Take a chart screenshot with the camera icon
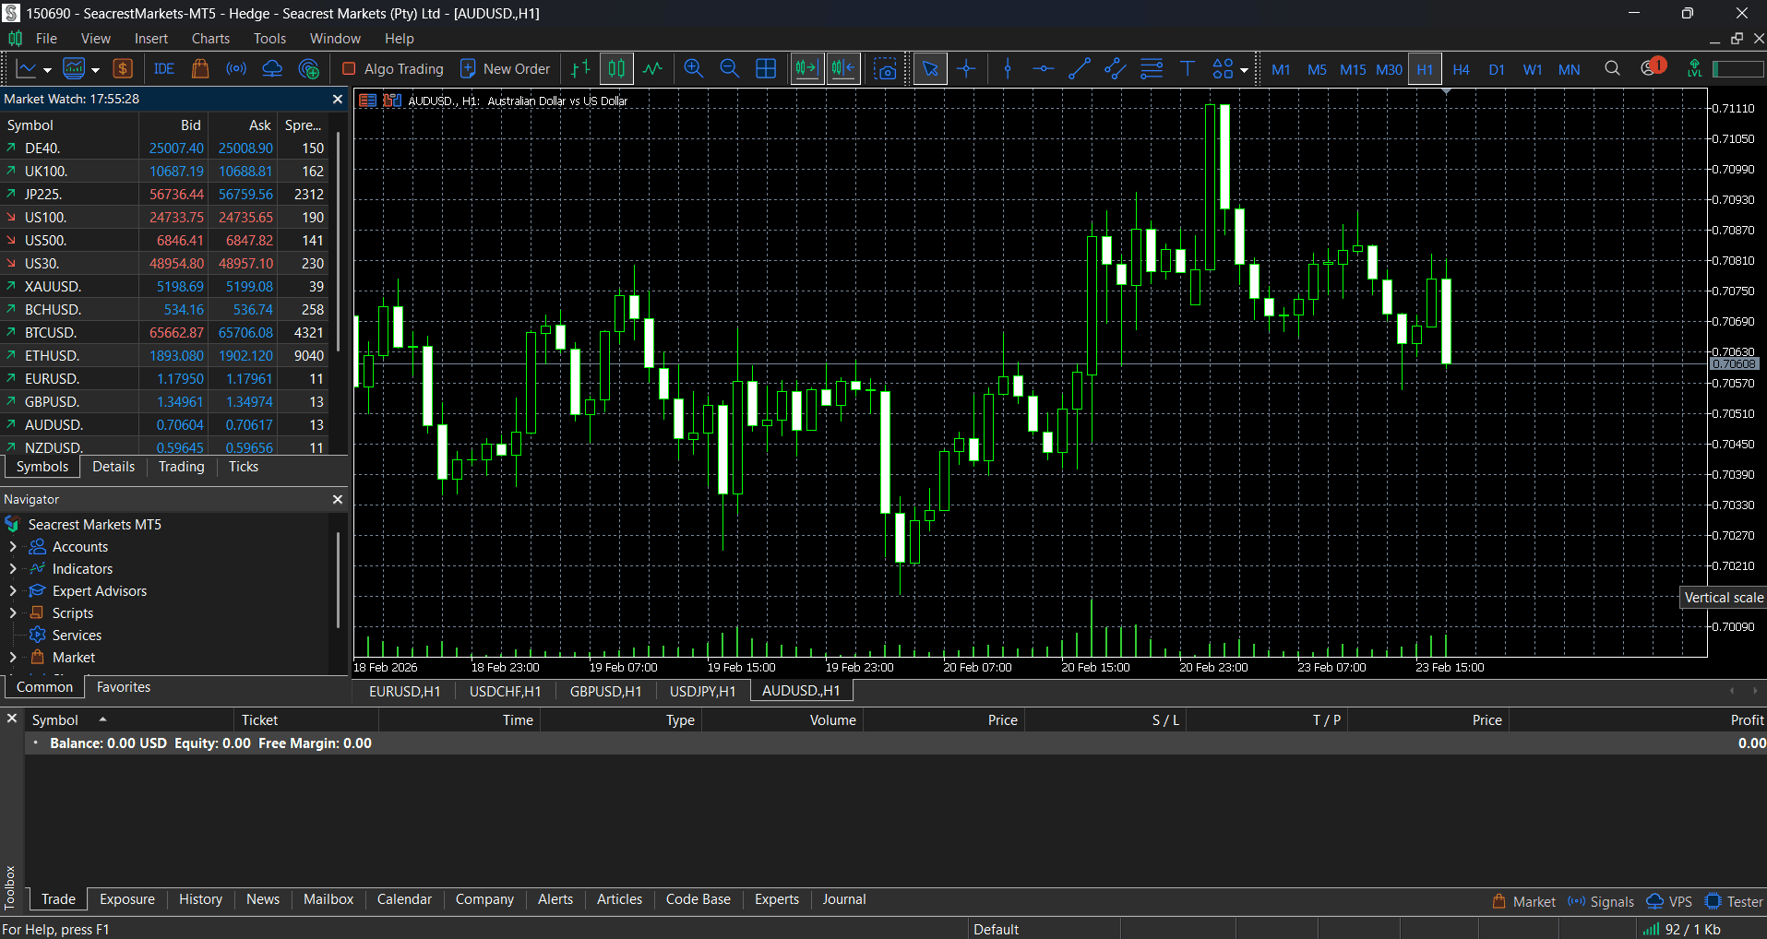 point(886,68)
